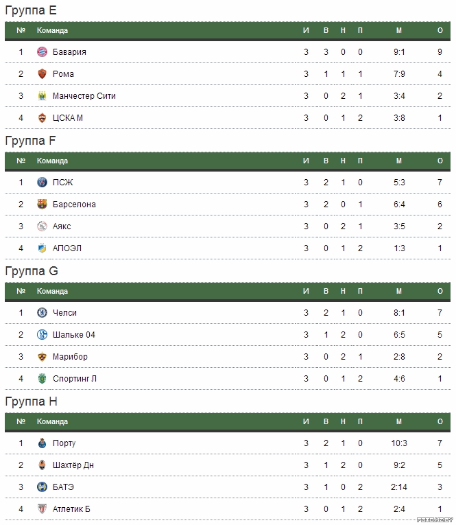This screenshot has width=456, height=525.
Task: Open the Шахтёр Дн team link
Action: [73, 465]
